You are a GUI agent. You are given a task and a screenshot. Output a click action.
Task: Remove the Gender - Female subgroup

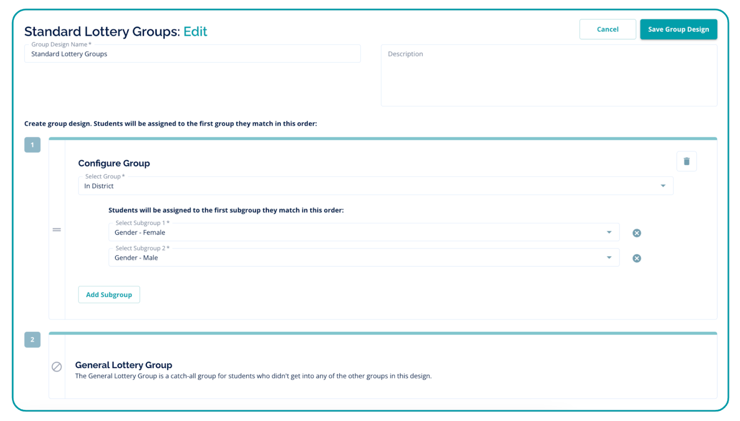[x=636, y=233]
